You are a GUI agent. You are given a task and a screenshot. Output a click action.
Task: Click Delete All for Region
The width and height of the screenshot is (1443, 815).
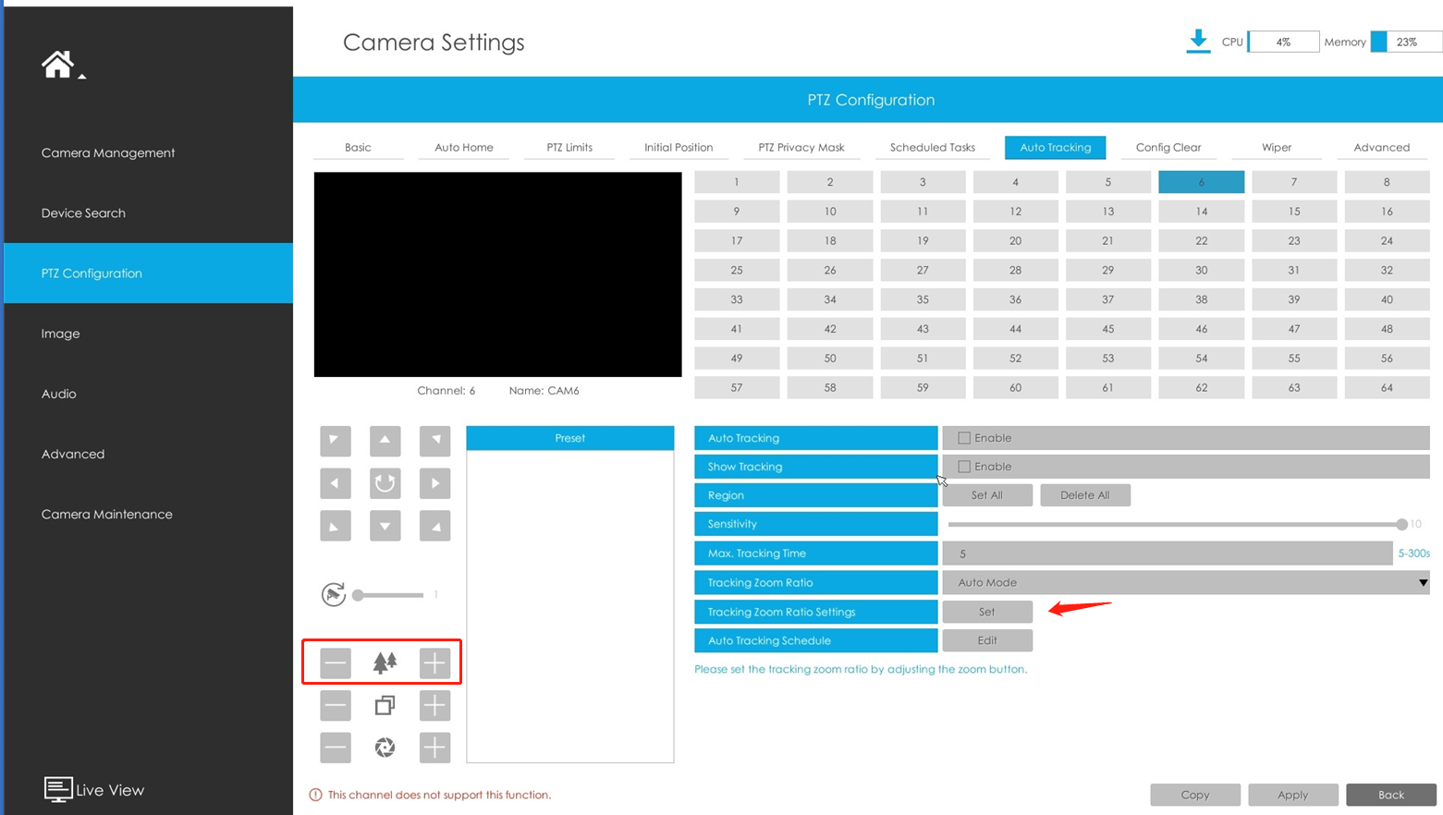[x=1085, y=495]
